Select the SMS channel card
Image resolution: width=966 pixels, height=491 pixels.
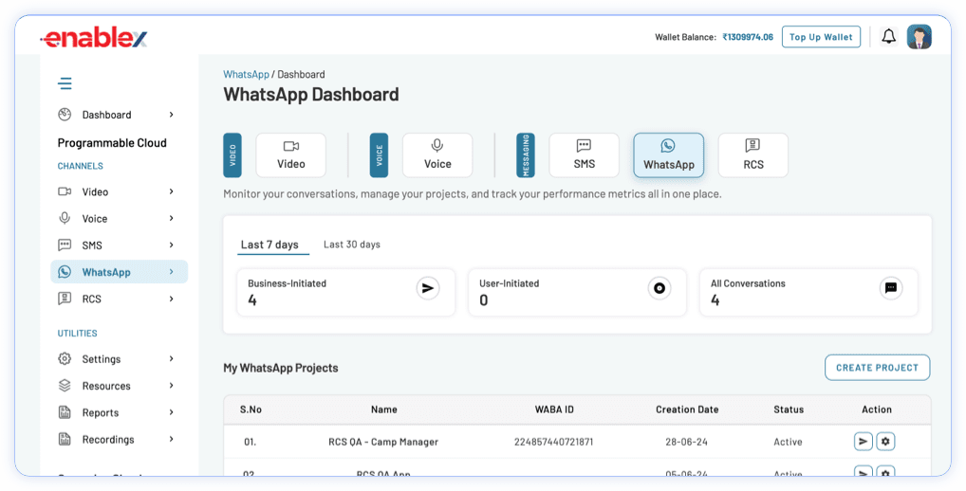click(584, 155)
